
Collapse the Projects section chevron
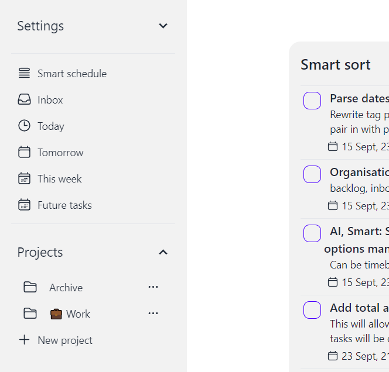163,252
